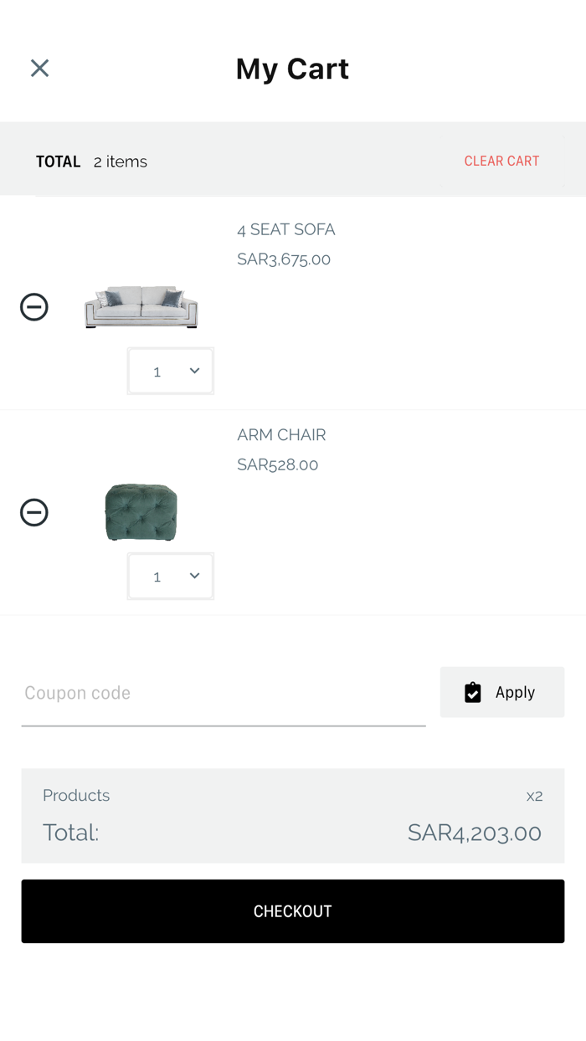Select the 4 SEAT SOFA product name
Image resolution: width=586 pixels, height=1041 pixels.
tap(285, 229)
